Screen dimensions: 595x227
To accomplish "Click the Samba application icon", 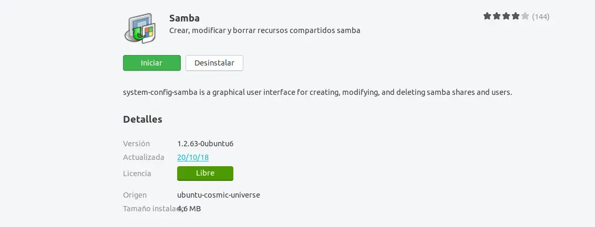I will [140, 28].
